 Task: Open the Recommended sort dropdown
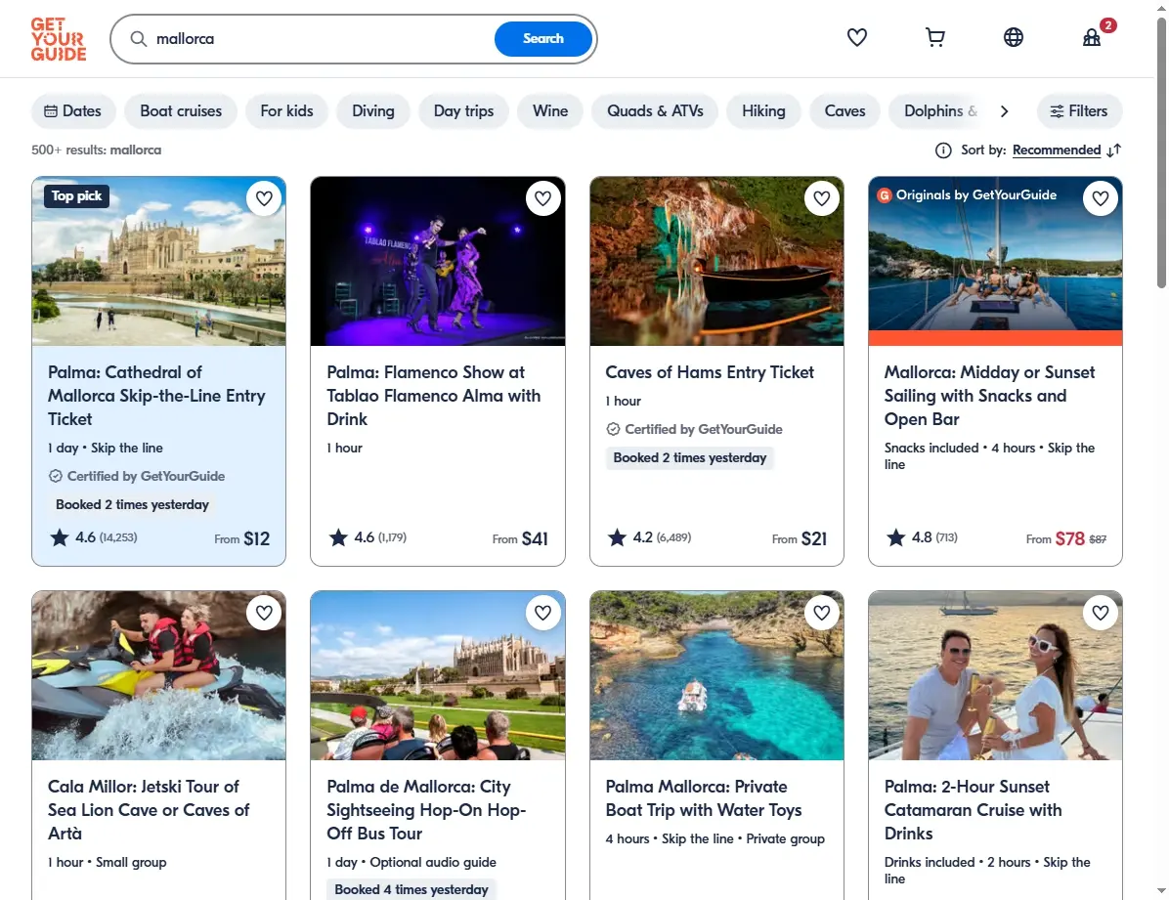click(1057, 150)
